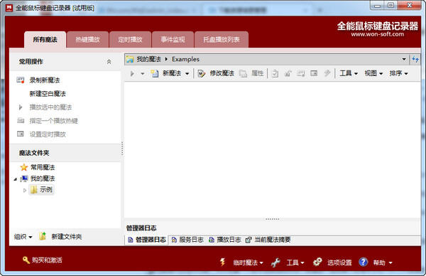Collapse the 我的魔法 tree node arrow
The height and width of the screenshot is (276, 426).
pyautogui.click(x=16, y=179)
